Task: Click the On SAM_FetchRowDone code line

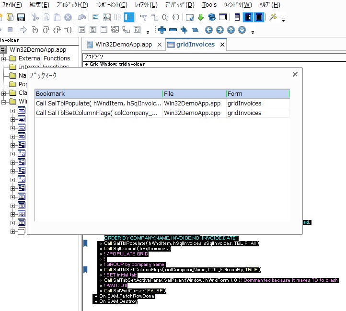Action: 127,296
